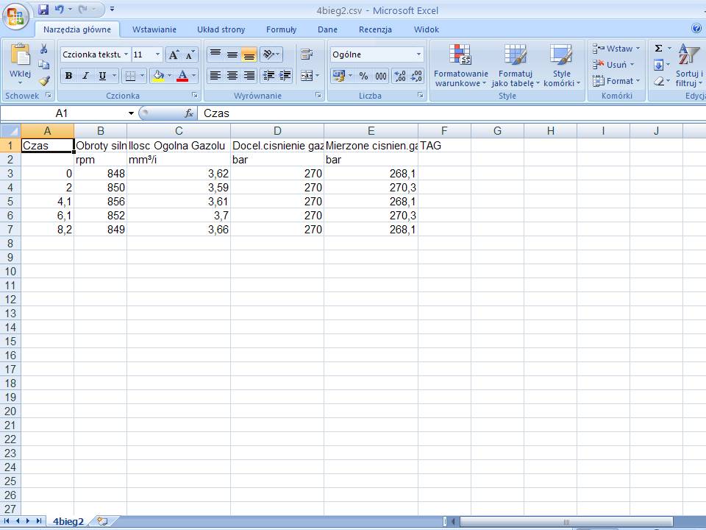Click the Select All corner button
The image size is (706, 530).
click(x=10, y=131)
